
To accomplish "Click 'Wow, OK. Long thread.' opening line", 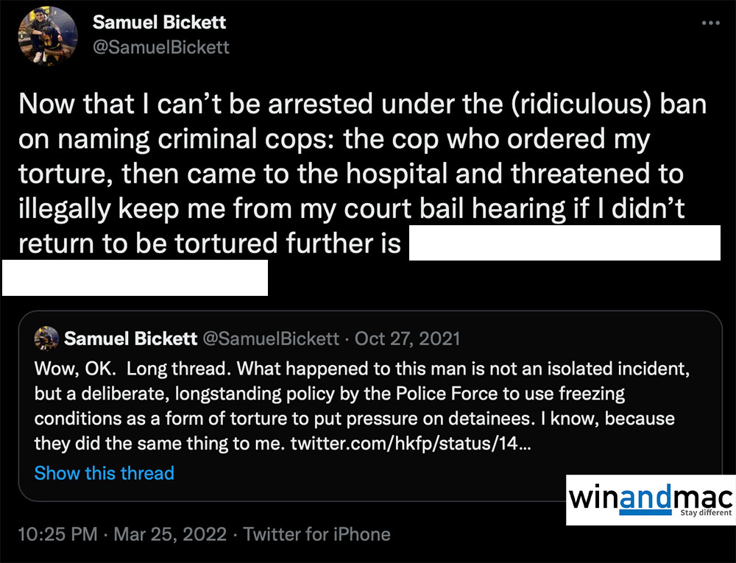I will [133, 367].
